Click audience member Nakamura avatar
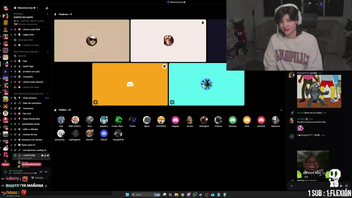The height and width of the screenshot is (198, 352). (276, 120)
